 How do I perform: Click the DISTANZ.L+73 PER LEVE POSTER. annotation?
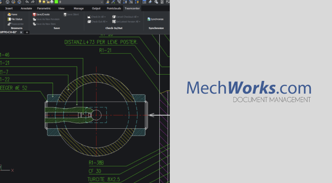click(x=101, y=42)
